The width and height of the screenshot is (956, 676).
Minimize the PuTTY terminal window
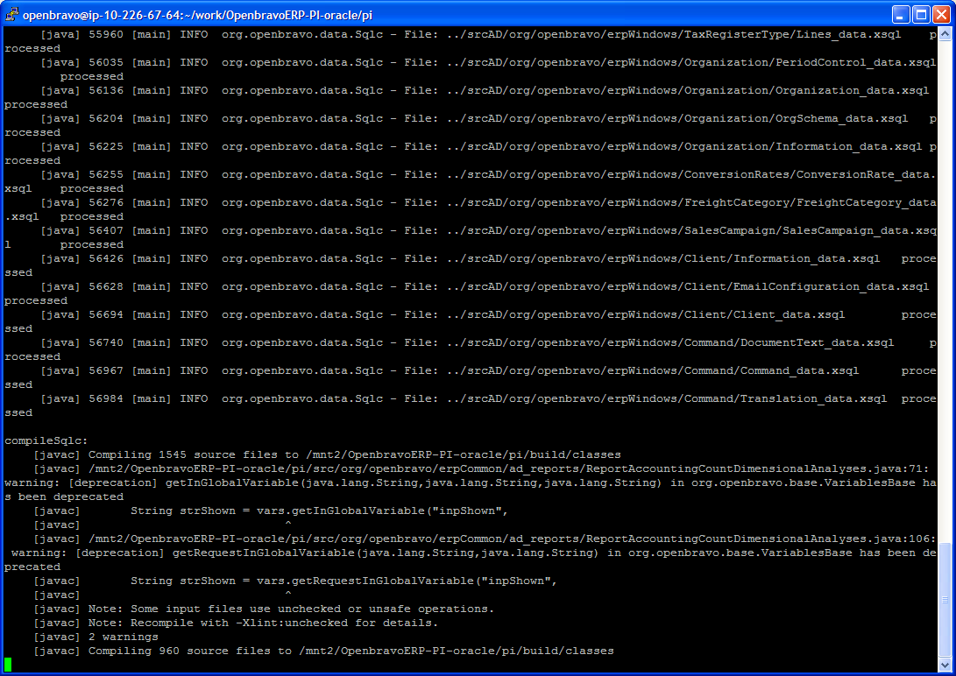pos(901,14)
